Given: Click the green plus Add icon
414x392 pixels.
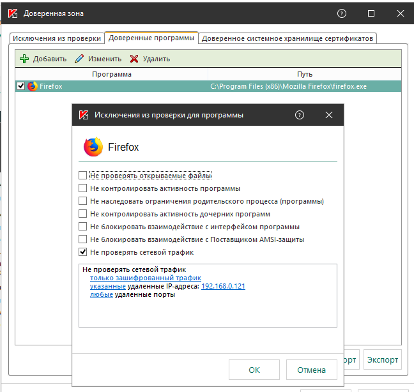Looking at the screenshot, I should (24, 59).
